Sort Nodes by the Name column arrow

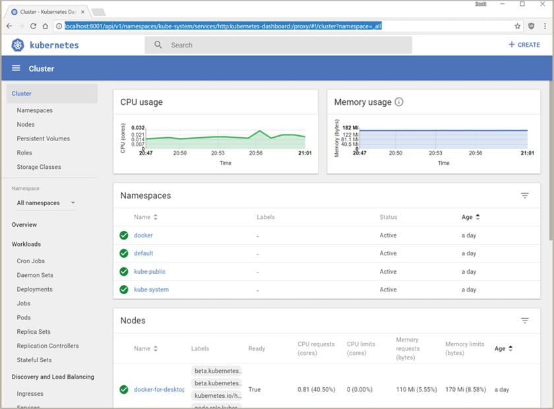pyautogui.click(x=156, y=348)
